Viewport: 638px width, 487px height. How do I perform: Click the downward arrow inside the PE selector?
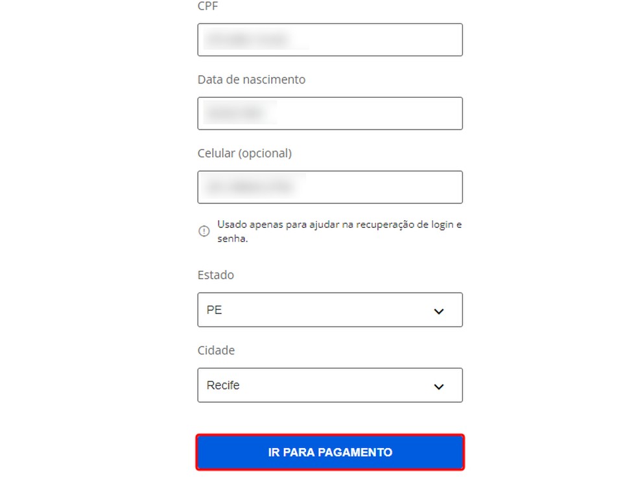(439, 310)
